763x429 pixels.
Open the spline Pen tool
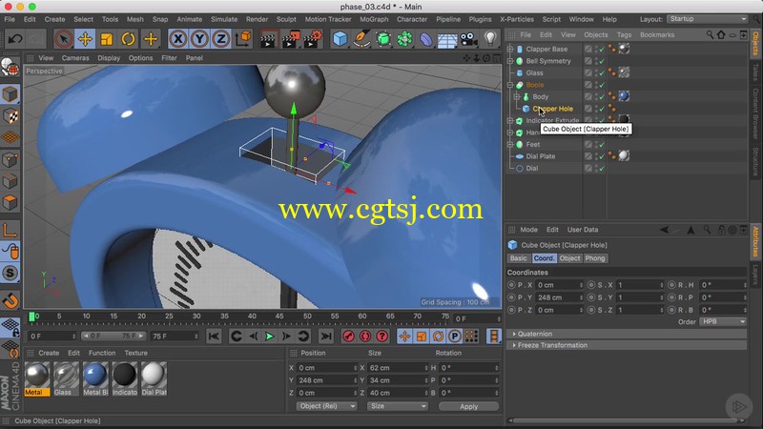pyautogui.click(x=361, y=39)
